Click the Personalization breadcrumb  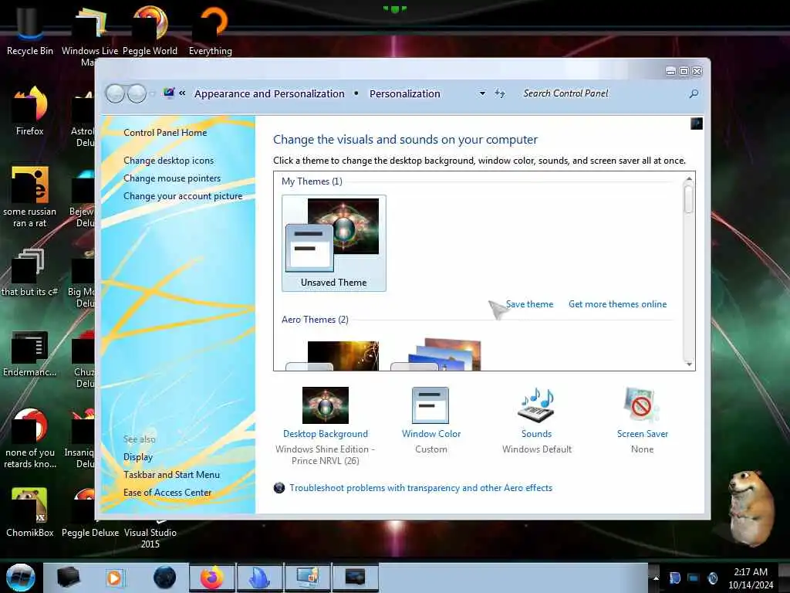coord(404,93)
